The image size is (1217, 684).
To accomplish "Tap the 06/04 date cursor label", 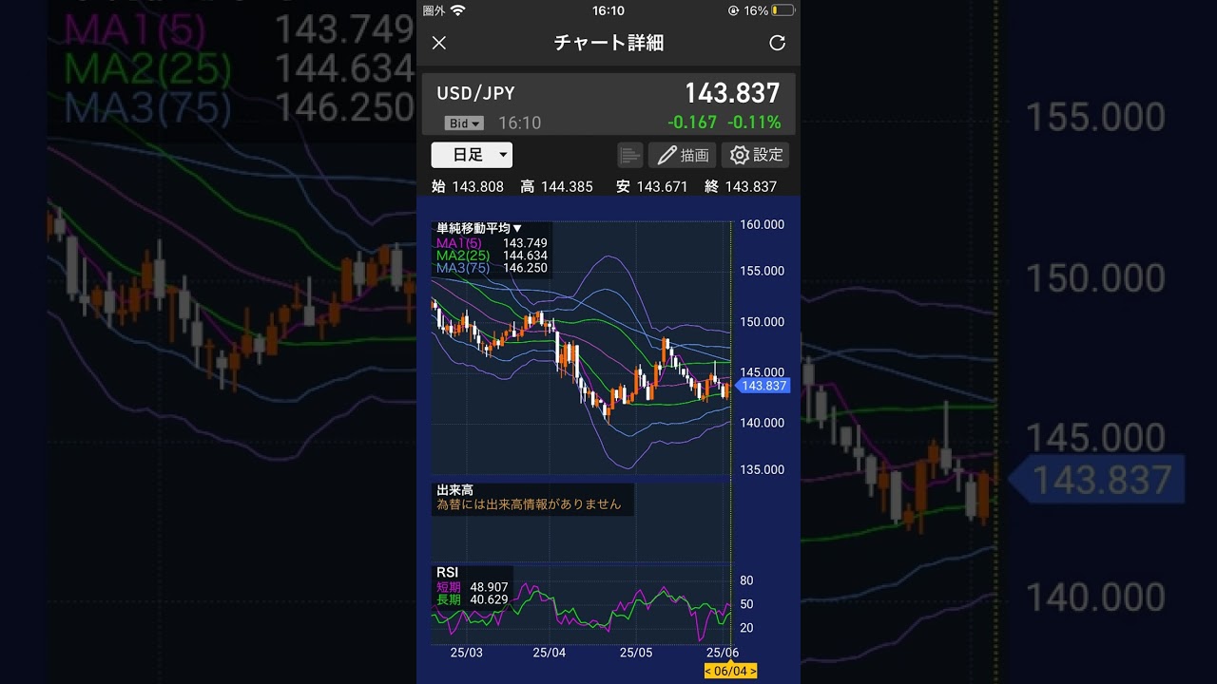I will click(x=730, y=672).
